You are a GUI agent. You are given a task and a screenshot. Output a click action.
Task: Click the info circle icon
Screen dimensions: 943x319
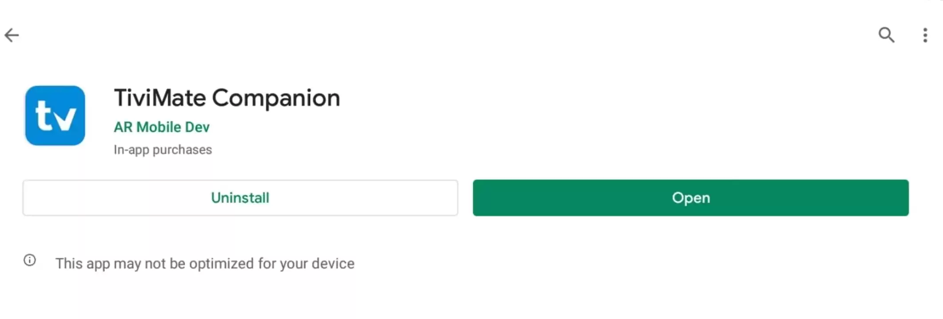pyautogui.click(x=30, y=260)
